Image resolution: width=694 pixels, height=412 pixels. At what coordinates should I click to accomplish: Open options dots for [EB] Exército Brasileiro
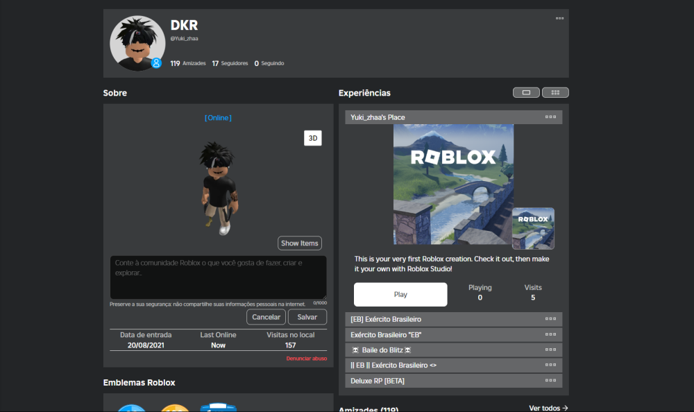550,319
